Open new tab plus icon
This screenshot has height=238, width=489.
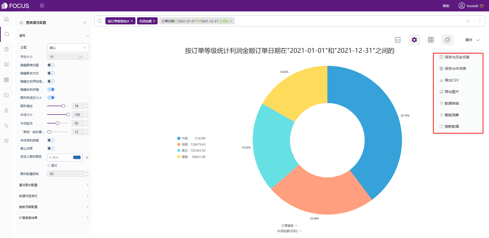[x=42, y=6]
